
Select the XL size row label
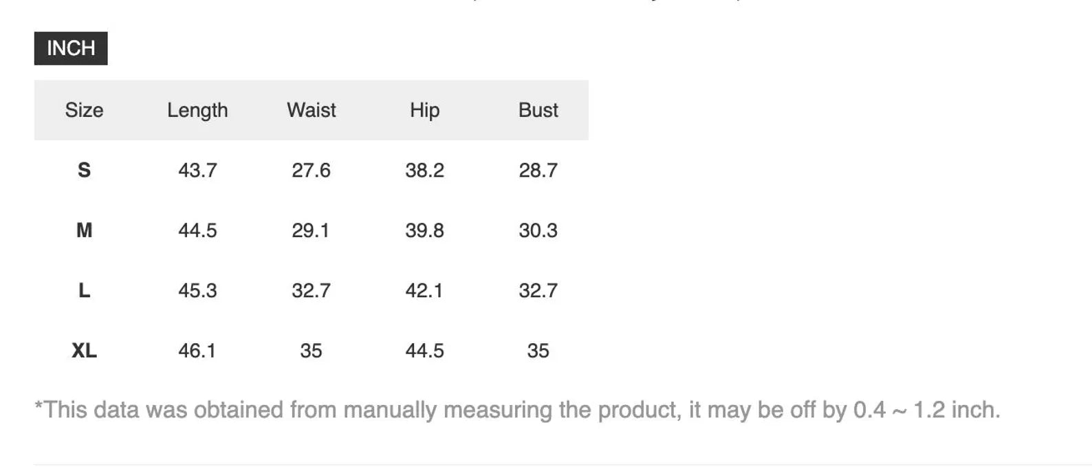pos(84,351)
